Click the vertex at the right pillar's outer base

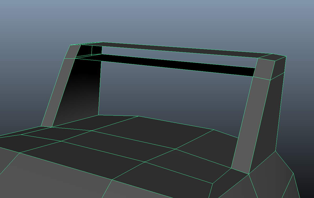click(275, 151)
